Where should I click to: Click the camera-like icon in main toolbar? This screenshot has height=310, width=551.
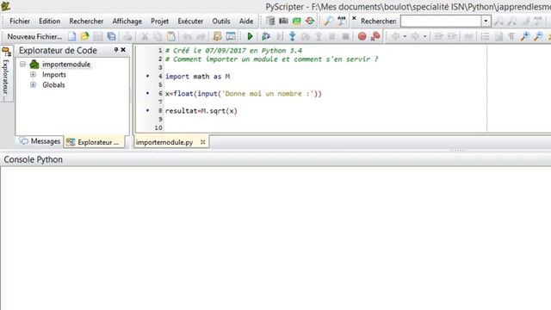[283, 21]
